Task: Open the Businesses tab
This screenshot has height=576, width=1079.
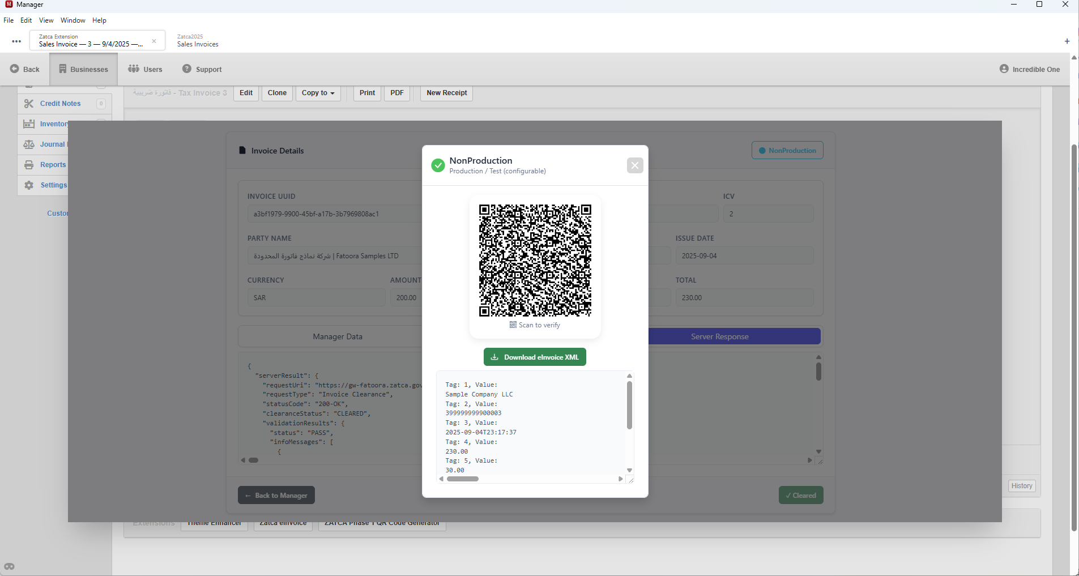Action: pyautogui.click(x=83, y=69)
